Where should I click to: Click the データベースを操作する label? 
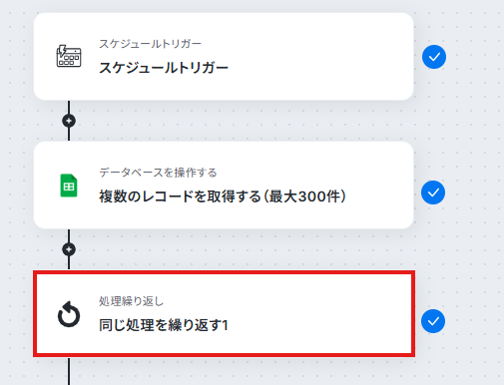coord(158,173)
